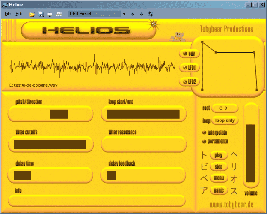
Task: Close the Helios window
Action: (x=262, y=5)
